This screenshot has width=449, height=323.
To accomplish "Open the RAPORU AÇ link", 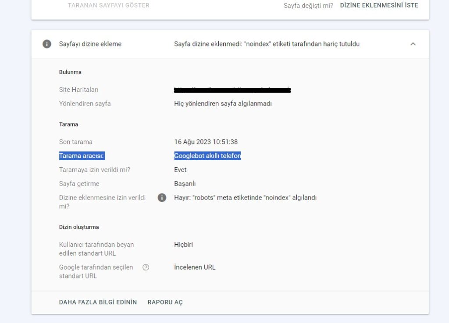I will pos(164,302).
